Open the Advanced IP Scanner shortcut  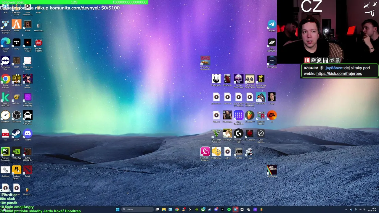[5, 27]
